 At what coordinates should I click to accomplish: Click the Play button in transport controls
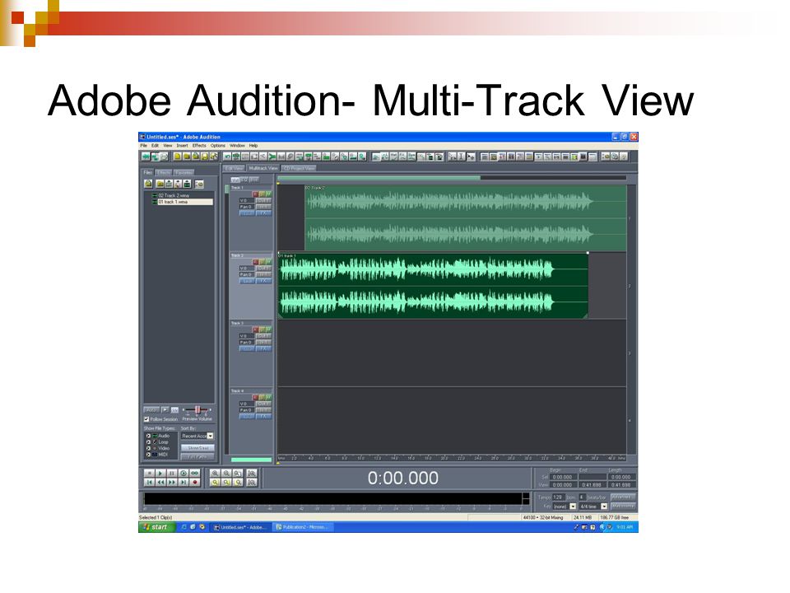pos(160,474)
